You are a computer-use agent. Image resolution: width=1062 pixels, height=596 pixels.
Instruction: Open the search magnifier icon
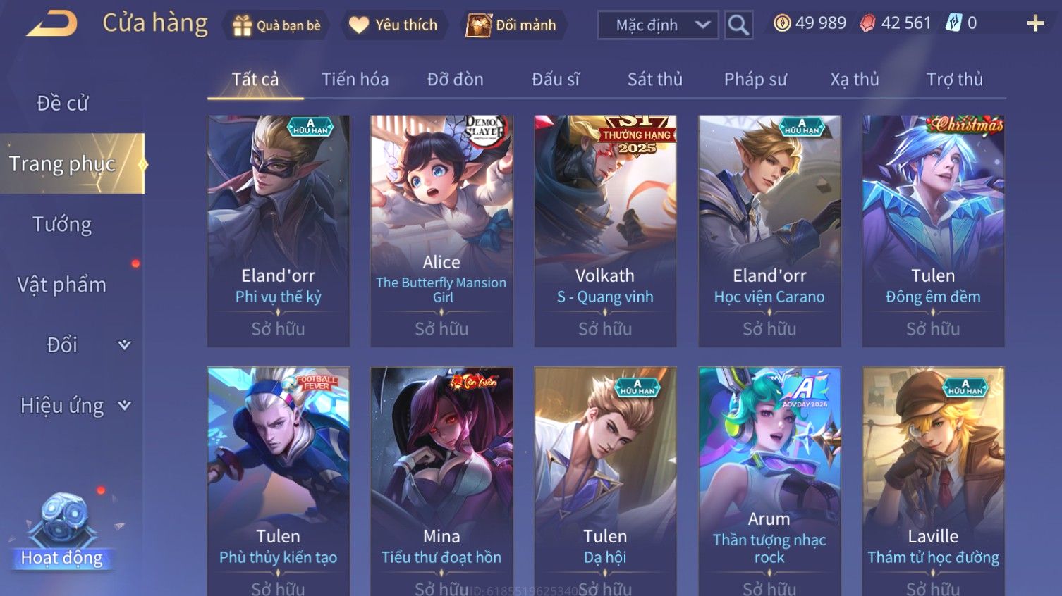point(738,25)
